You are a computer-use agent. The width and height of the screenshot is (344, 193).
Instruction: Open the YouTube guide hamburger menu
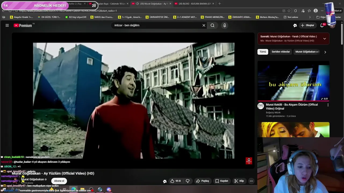7,25
